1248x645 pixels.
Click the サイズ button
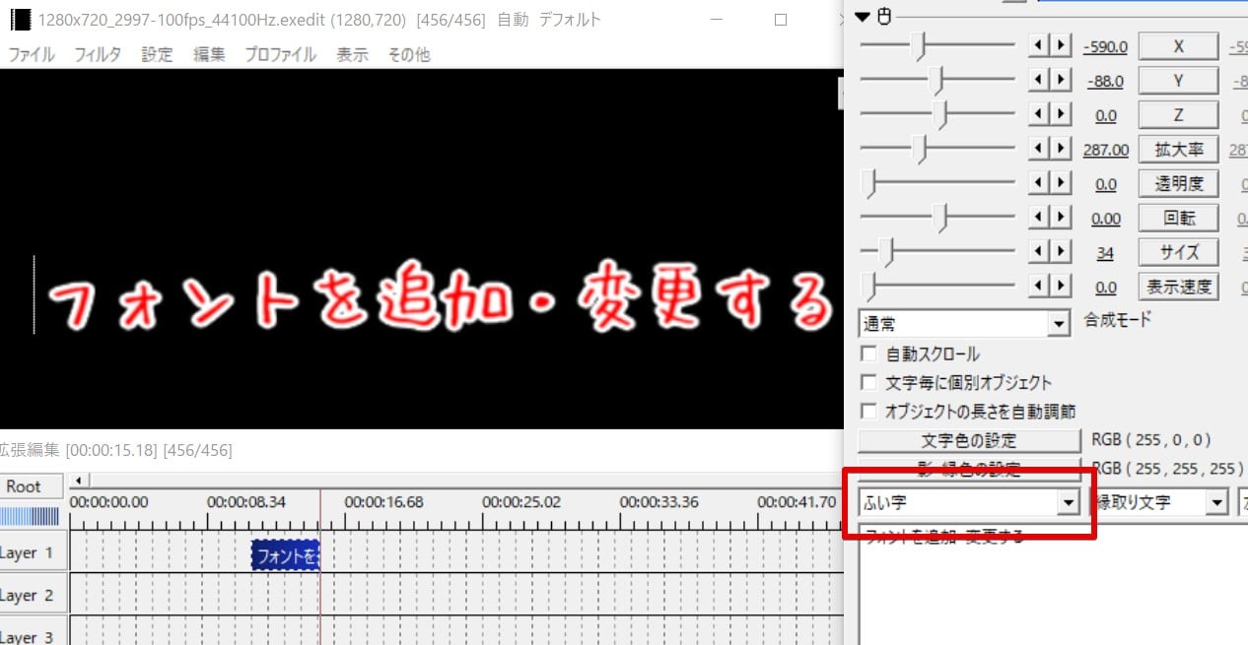1179,252
